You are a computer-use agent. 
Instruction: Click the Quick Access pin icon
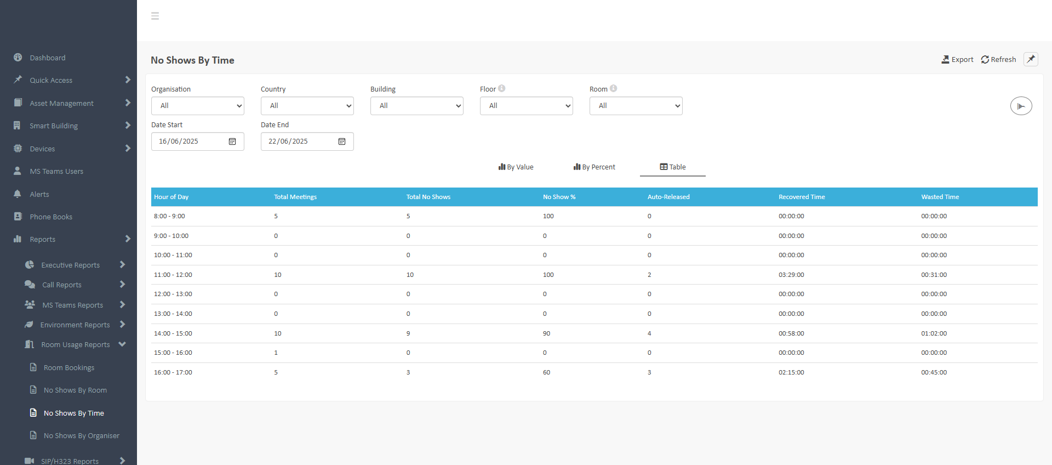18,80
